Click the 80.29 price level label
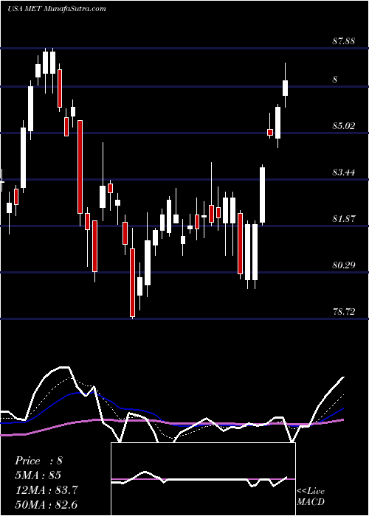 pyautogui.click(x=344, y=265)
